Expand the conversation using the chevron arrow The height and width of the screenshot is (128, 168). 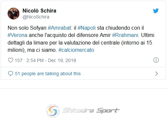pyautogui.click(x=156, y=74)
